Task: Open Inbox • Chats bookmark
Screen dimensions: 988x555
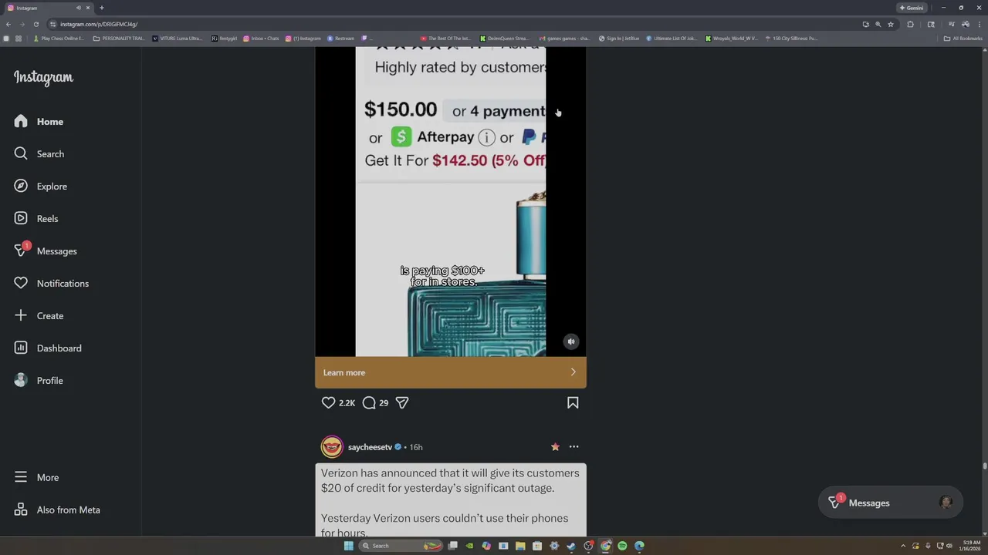Action: pos(261,38)
